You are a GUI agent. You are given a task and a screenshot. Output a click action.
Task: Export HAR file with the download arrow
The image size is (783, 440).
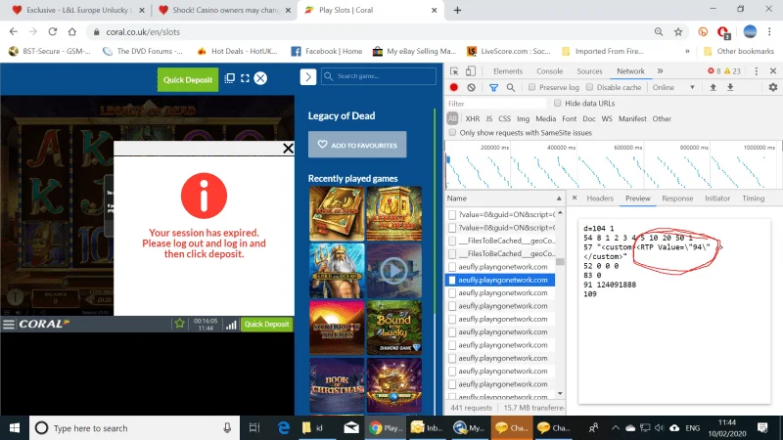730,87
